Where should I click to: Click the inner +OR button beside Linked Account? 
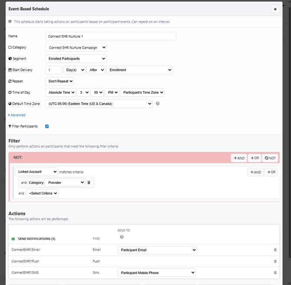(x=271, y=172)
